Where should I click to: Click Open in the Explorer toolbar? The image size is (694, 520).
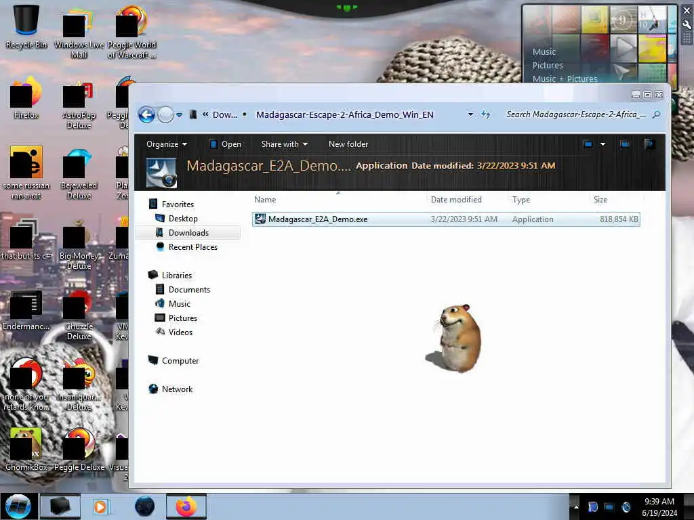(225, 144)
